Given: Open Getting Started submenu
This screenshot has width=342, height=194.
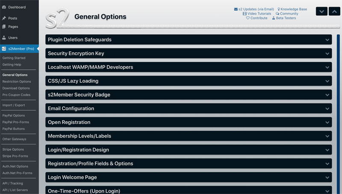Looking at the screenshot, I should [x=14, y=58].
